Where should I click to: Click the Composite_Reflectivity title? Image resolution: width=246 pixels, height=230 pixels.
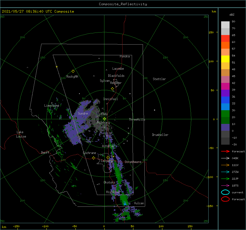pos(123,4)
